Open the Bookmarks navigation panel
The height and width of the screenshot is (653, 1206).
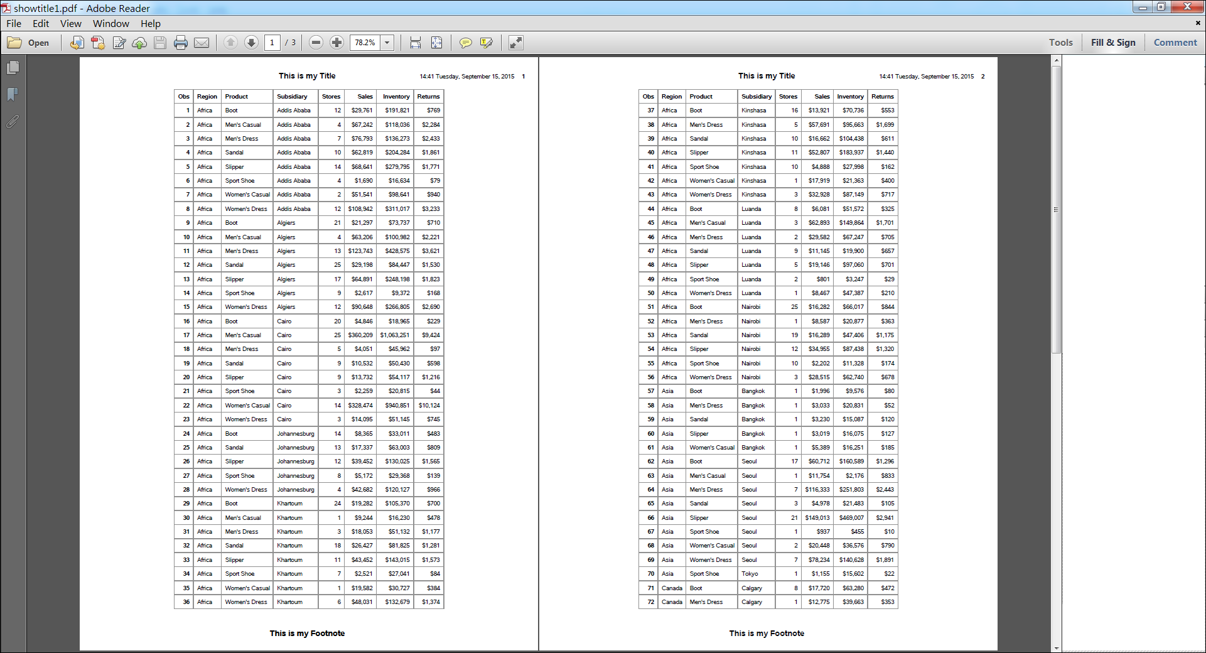coord(13,94)
